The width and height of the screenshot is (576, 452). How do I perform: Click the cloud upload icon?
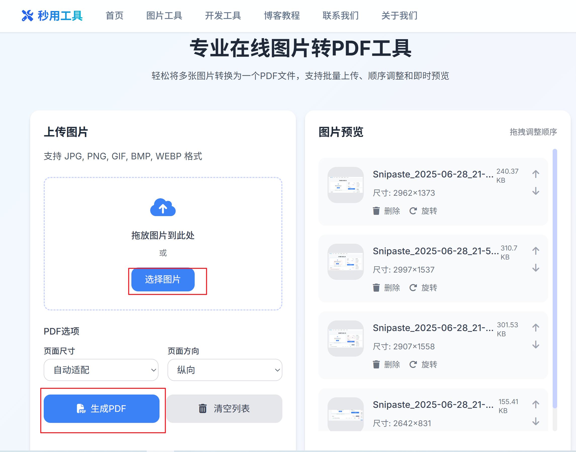coord(163,208)
